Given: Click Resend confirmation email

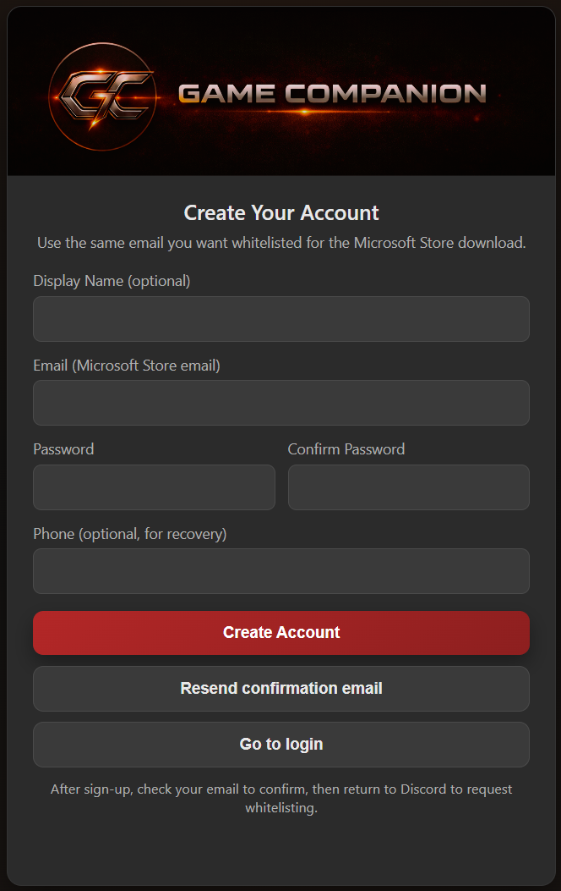Looking at the screenshot, I should (280, 689).
